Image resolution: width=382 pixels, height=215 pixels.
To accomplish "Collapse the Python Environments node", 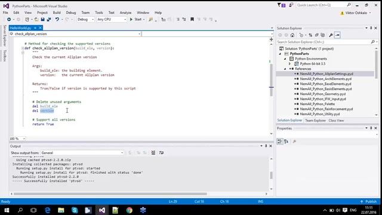I will [x=285, y=59].
